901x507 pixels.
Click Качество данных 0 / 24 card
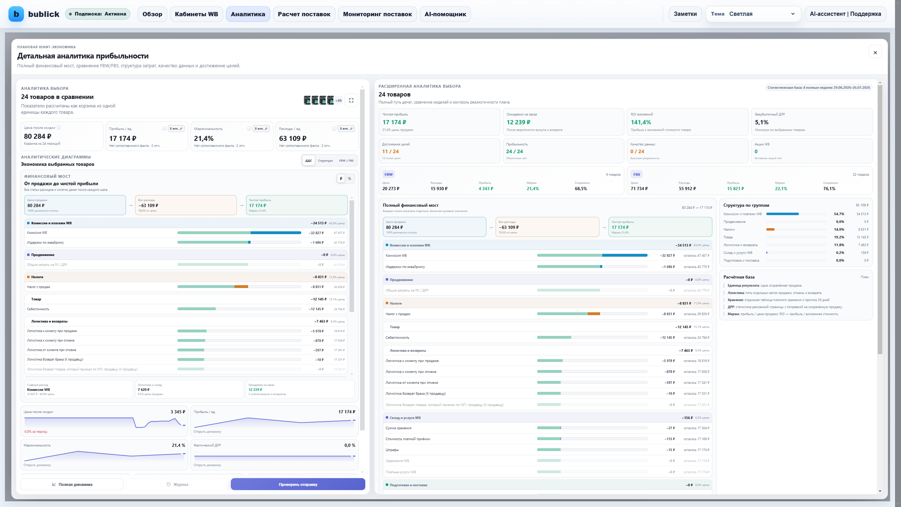pos(687,151)
